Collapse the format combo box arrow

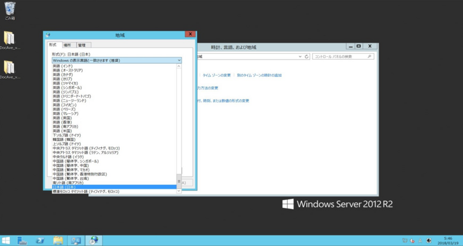[x=179, y=61]
